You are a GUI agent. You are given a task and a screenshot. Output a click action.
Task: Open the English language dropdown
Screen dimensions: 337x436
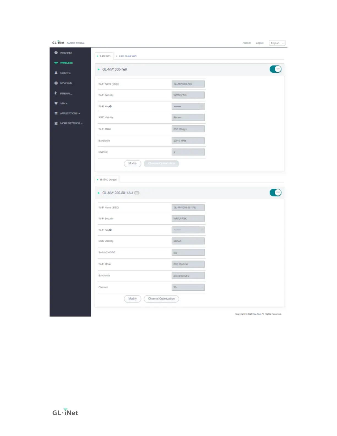277,43
